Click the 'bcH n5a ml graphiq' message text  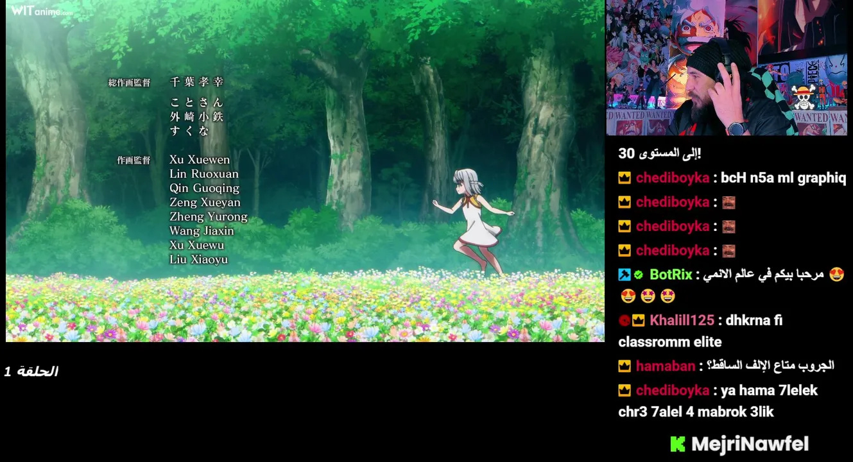pyautogui.click(x=783, y=178)
